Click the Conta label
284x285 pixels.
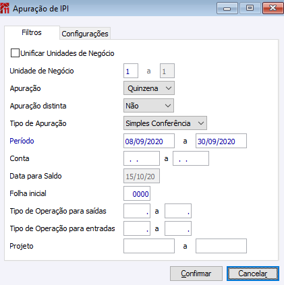tap(20, 158)
